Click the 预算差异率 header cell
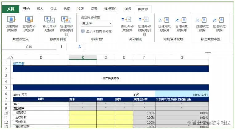Image resolution: width=235 pixels, height=130 pixels. click(144, 99)
